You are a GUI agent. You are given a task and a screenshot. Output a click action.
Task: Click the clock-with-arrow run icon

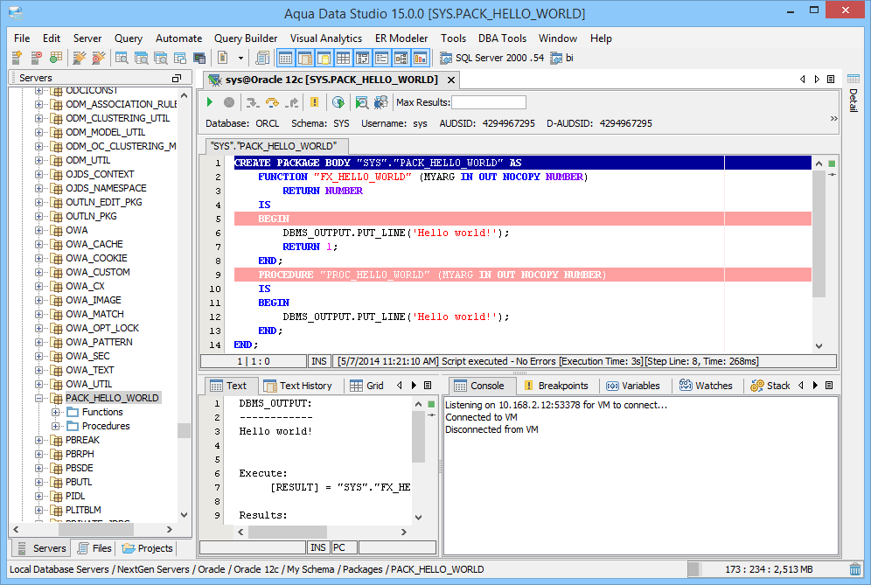point(338,102)
